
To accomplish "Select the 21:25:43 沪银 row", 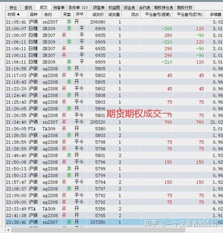I will point(114,102).
